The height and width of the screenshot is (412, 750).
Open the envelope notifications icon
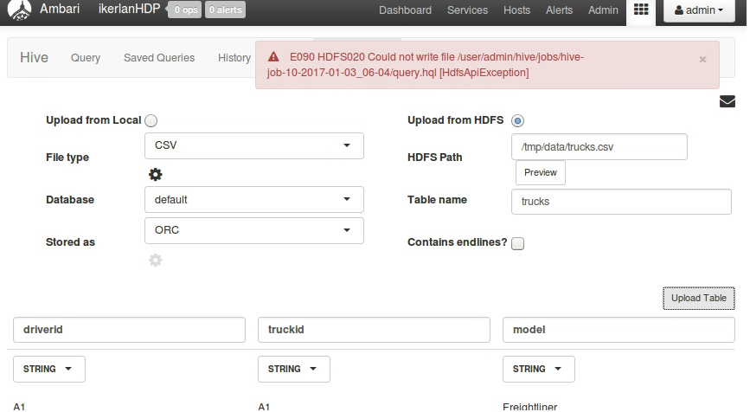[728, 101]
